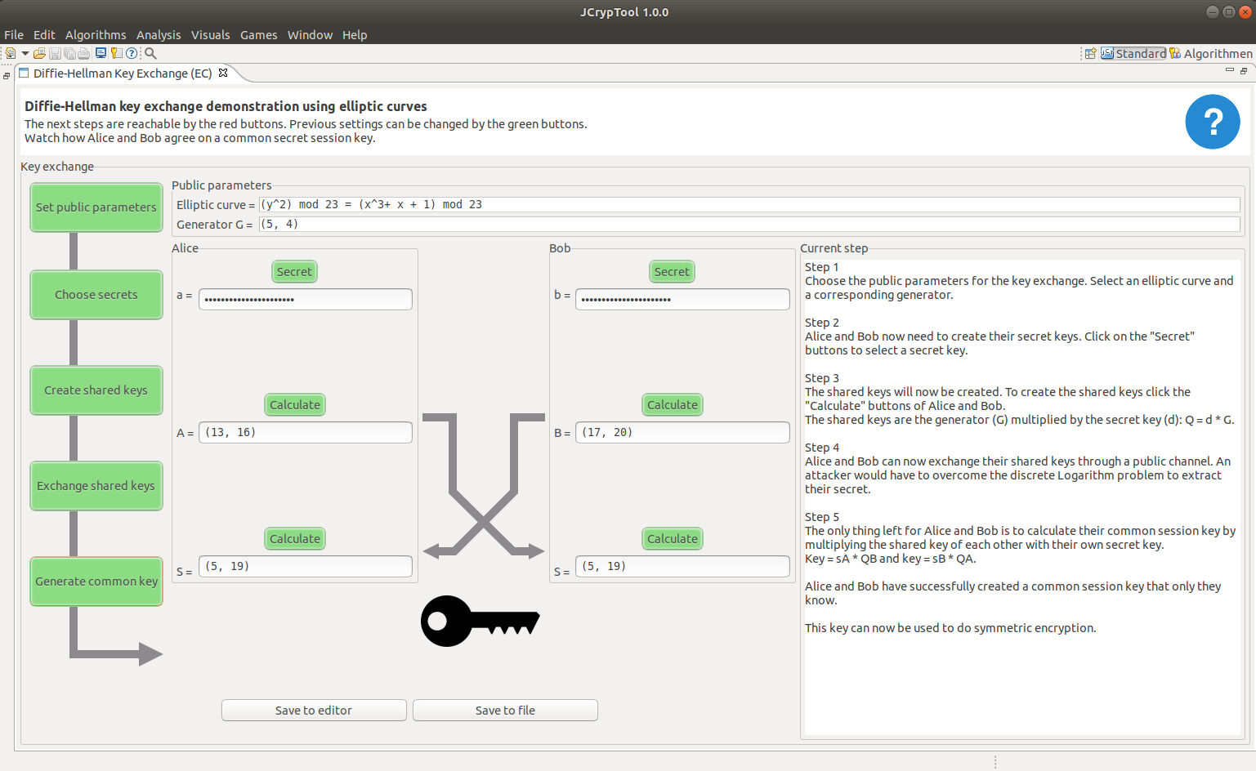This screenshot has height=771, width=1256.
Task: Expand the New file dropdown arrow
Action: pyautogui.click(x=25, y=54)
